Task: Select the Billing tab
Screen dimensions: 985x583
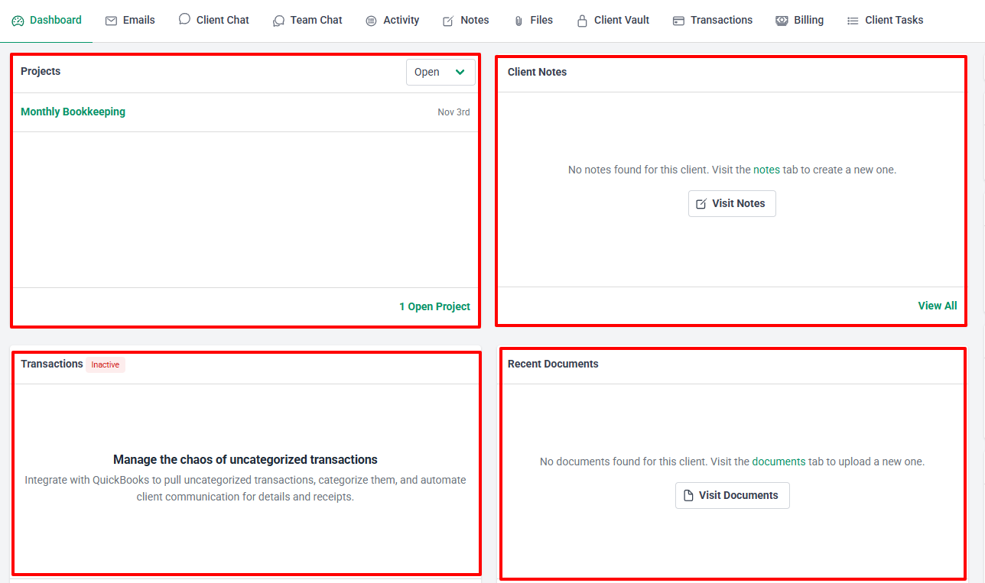Action: click(x=808, y=20)
